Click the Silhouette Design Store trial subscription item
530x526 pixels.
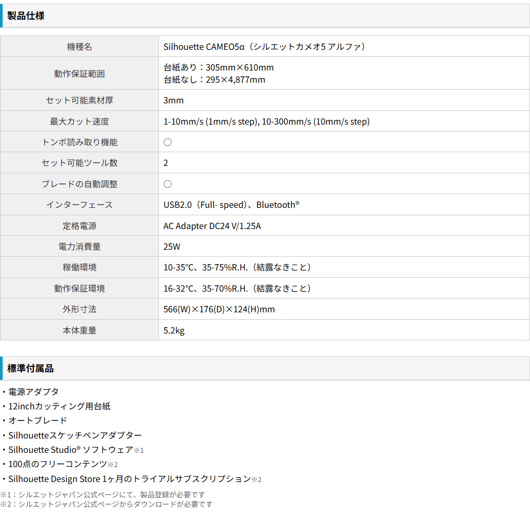tap(129, 479)
